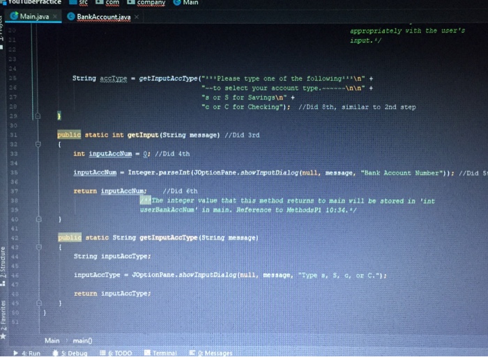Click the Messages icon in bottom bar
Viewport: 488px width, 357px height.
(192, 353)
